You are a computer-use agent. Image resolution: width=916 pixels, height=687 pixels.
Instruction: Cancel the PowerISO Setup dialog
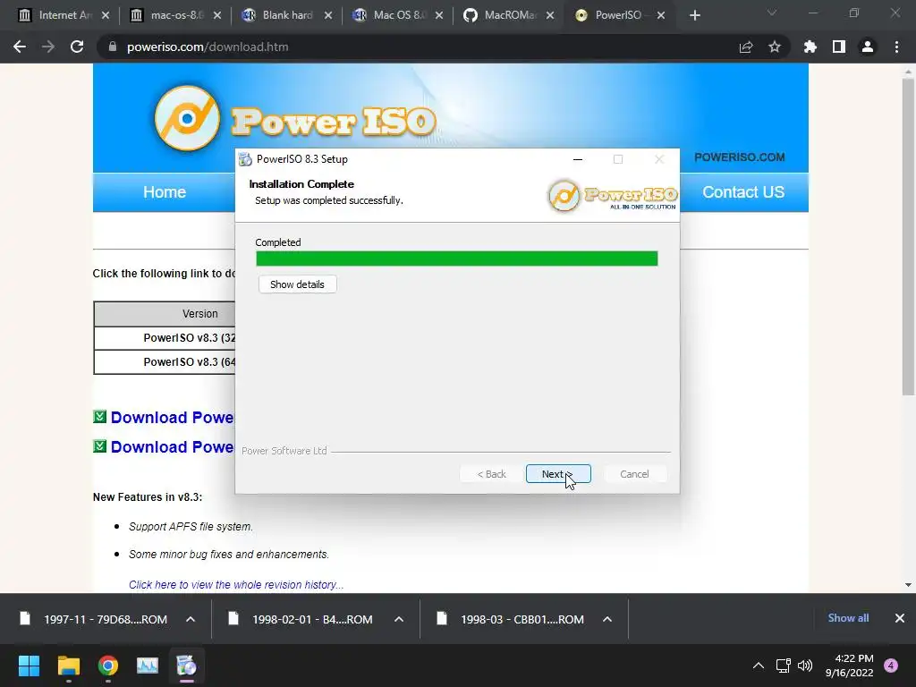point(634,474)
